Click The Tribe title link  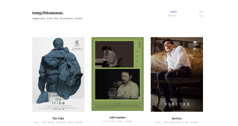pos(58,118)
